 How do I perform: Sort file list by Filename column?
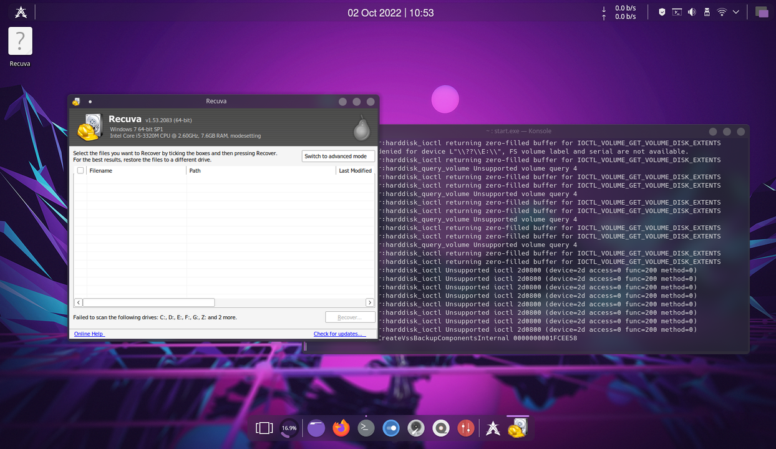pyautogui.click(x=136, y=170)
